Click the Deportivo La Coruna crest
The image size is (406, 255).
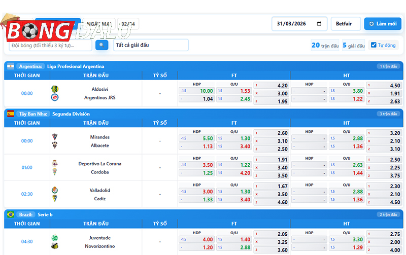[x=55, y=164]
